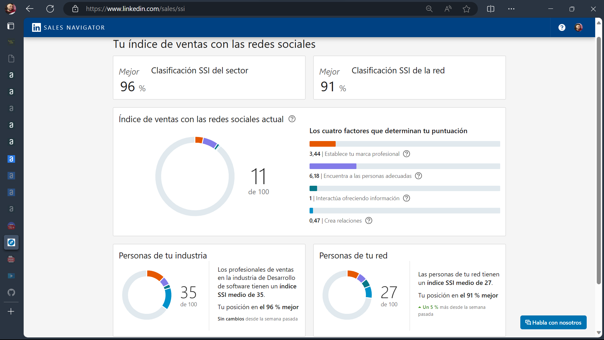Click the '91 %' network ranking value
This screenshot has width=604, height=340.
[333, 87]
